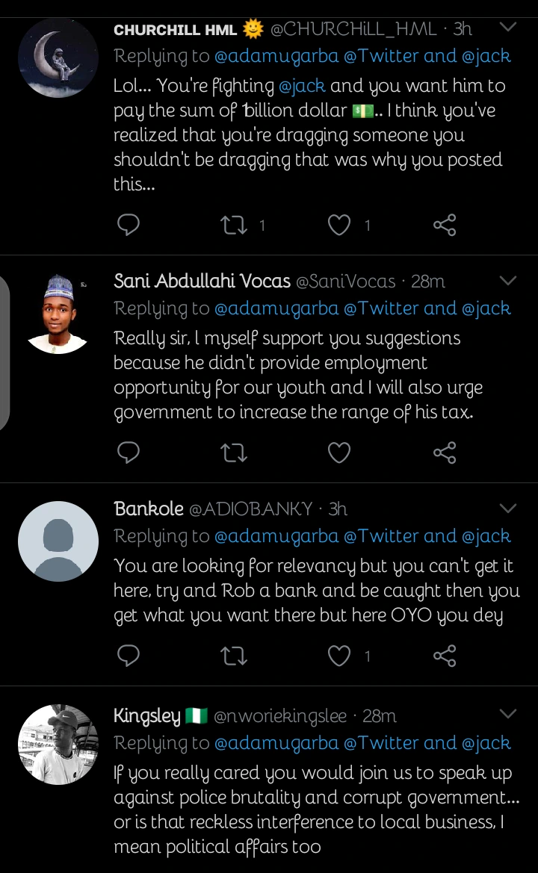
Task: View Sani Abdullahi Vocas's profile picture
Action: coord(58,314)
